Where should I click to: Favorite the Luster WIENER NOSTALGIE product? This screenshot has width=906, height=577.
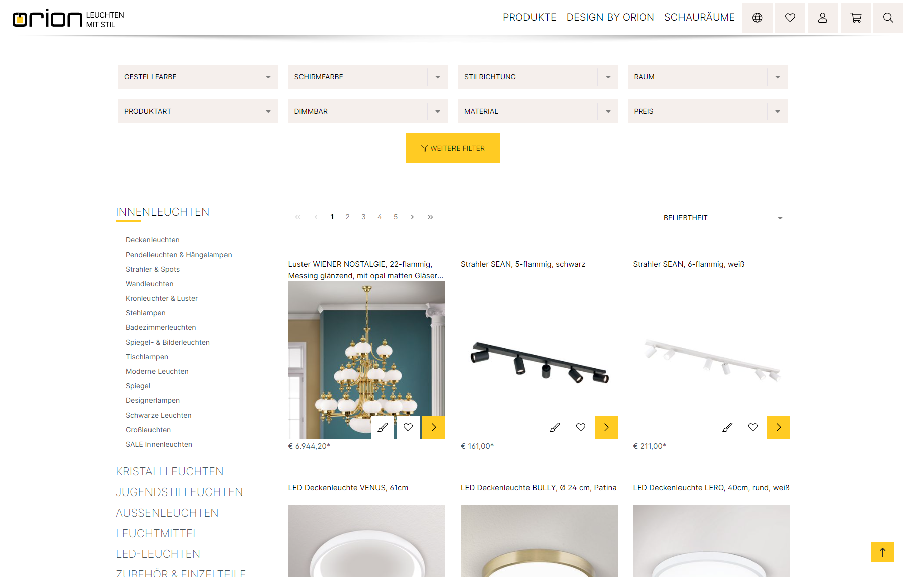pos(408,427)
